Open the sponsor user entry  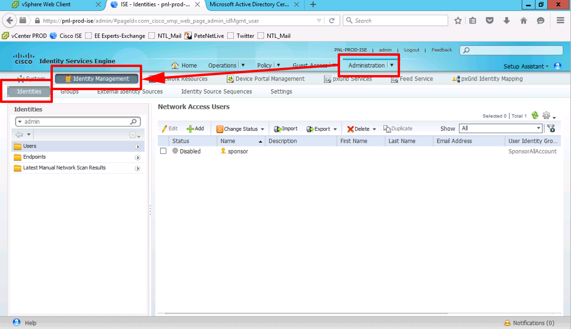point(238,152)
